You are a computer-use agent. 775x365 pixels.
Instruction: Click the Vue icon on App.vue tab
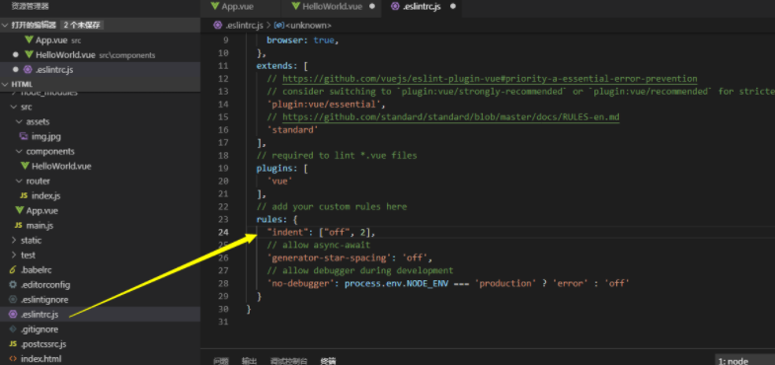coord(214,7)
